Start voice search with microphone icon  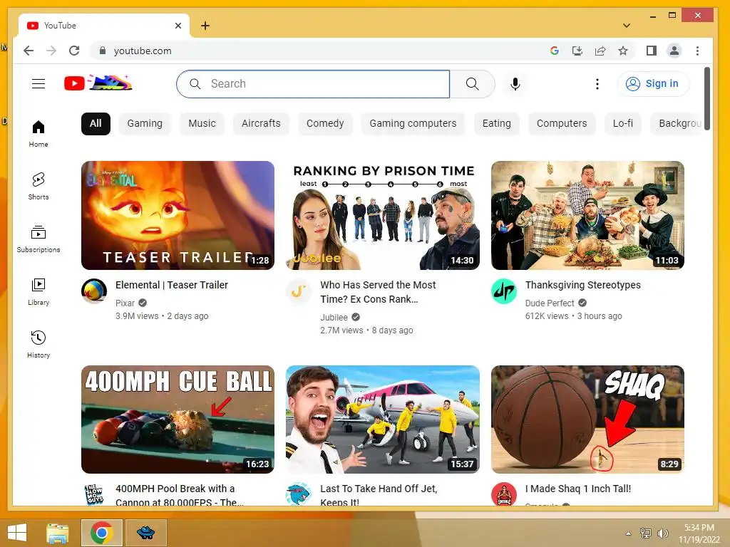tap(515, 84)
